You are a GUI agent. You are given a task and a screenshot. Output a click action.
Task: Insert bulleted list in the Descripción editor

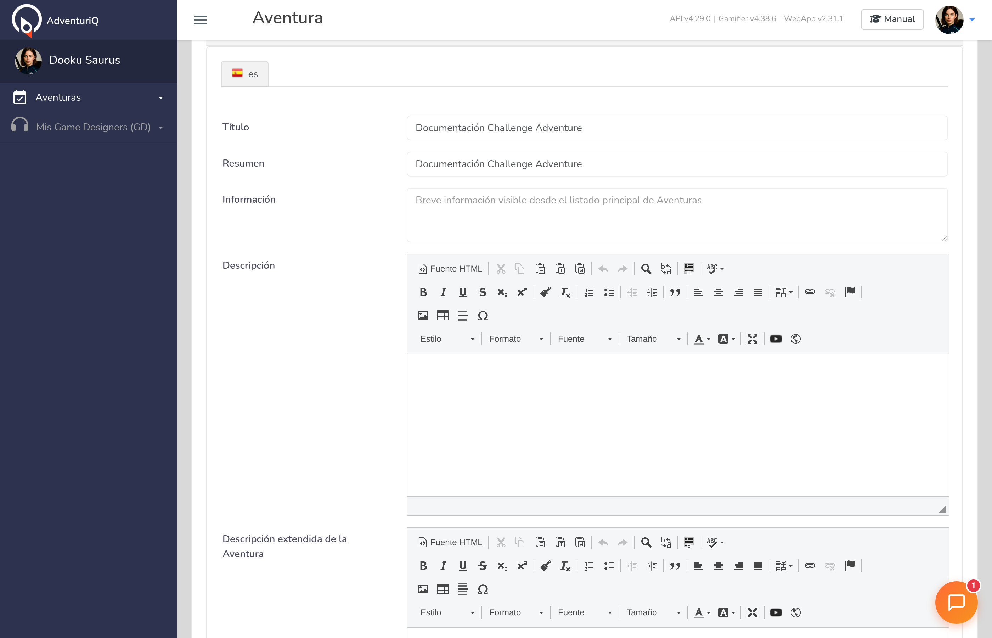pos(609,292)
